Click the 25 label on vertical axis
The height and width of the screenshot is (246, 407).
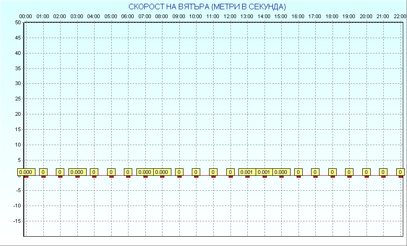tap(17, 99)
